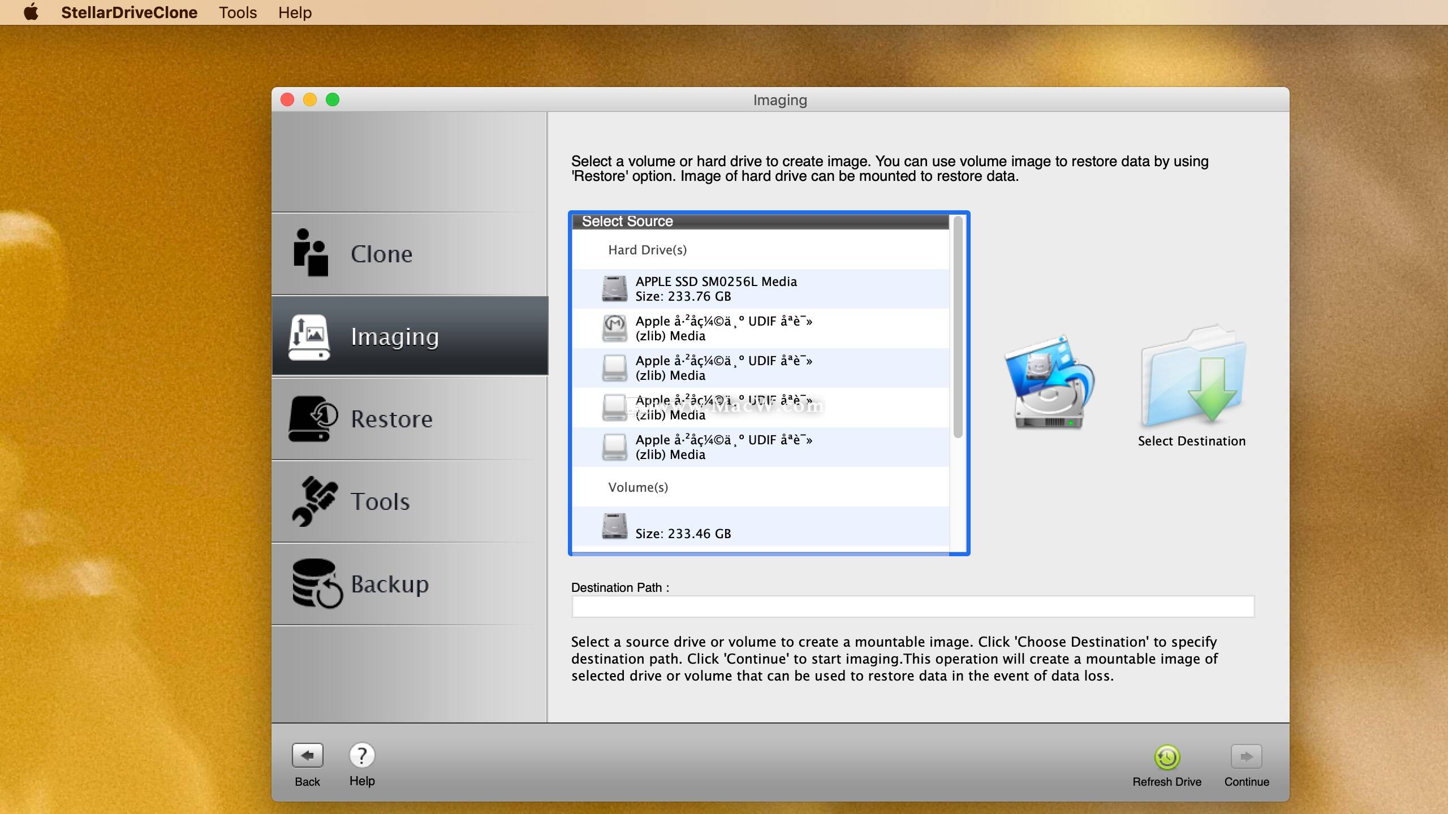
Task: Select fourth Apple UDIF (zlib) Media row
Action: [760, 447]
